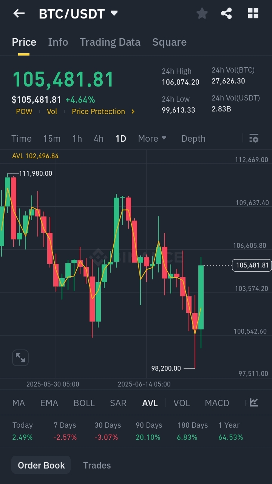
Task: Open the share icon
Action: [226, 14]
